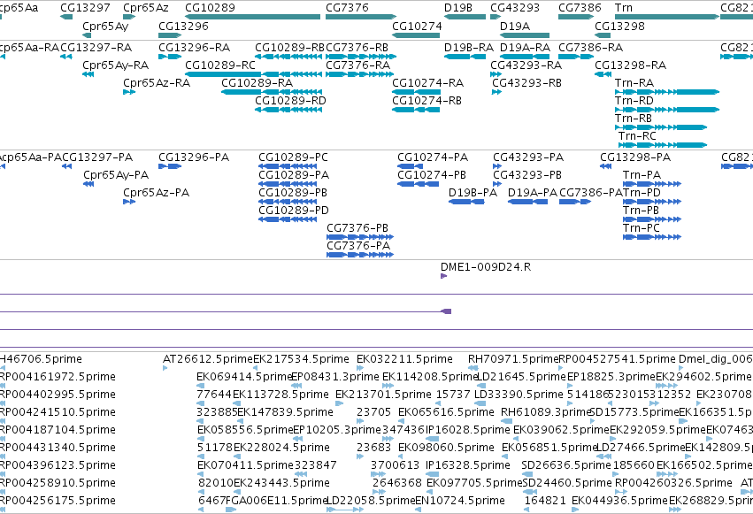The height and width of the screenshot is (514, 753).
Task: Select the CG10289-PA protein glyph
Action: [x=288, y=184]
